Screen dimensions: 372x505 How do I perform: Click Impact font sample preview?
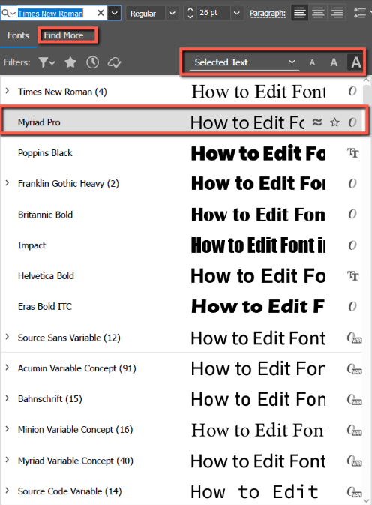(258, 245)
